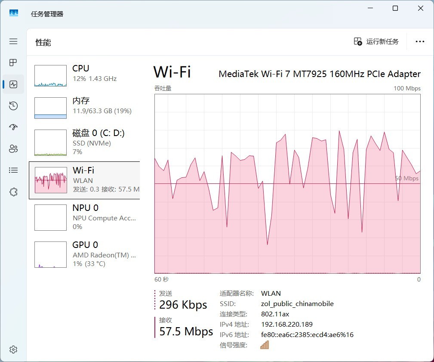
Task: Click 运行新任务 to run a new task
Action: pos(376,41)
